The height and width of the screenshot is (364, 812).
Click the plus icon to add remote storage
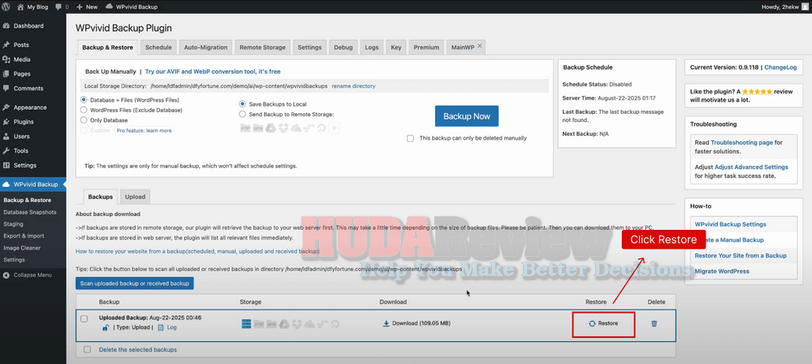[334, 128]
